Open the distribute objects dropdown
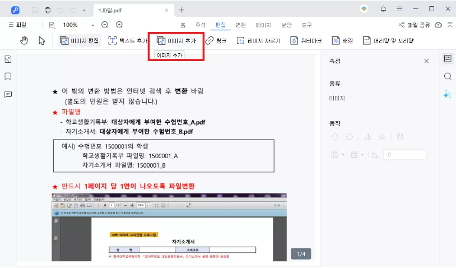Screen dimensions: 456x268 [357, 155]
